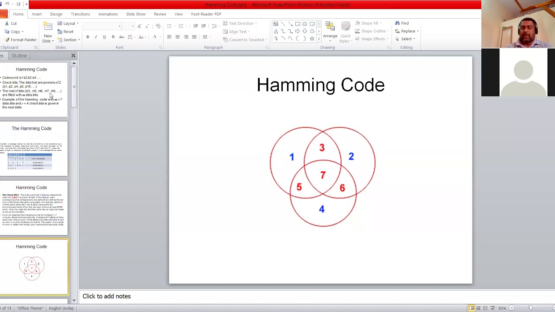Click the Reset slide button
The image size is (555, 312).
point(65,32)
